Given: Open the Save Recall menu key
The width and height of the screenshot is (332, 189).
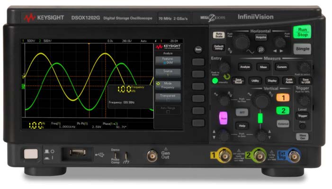Looking at the screenshot, I should click(238, 81).
